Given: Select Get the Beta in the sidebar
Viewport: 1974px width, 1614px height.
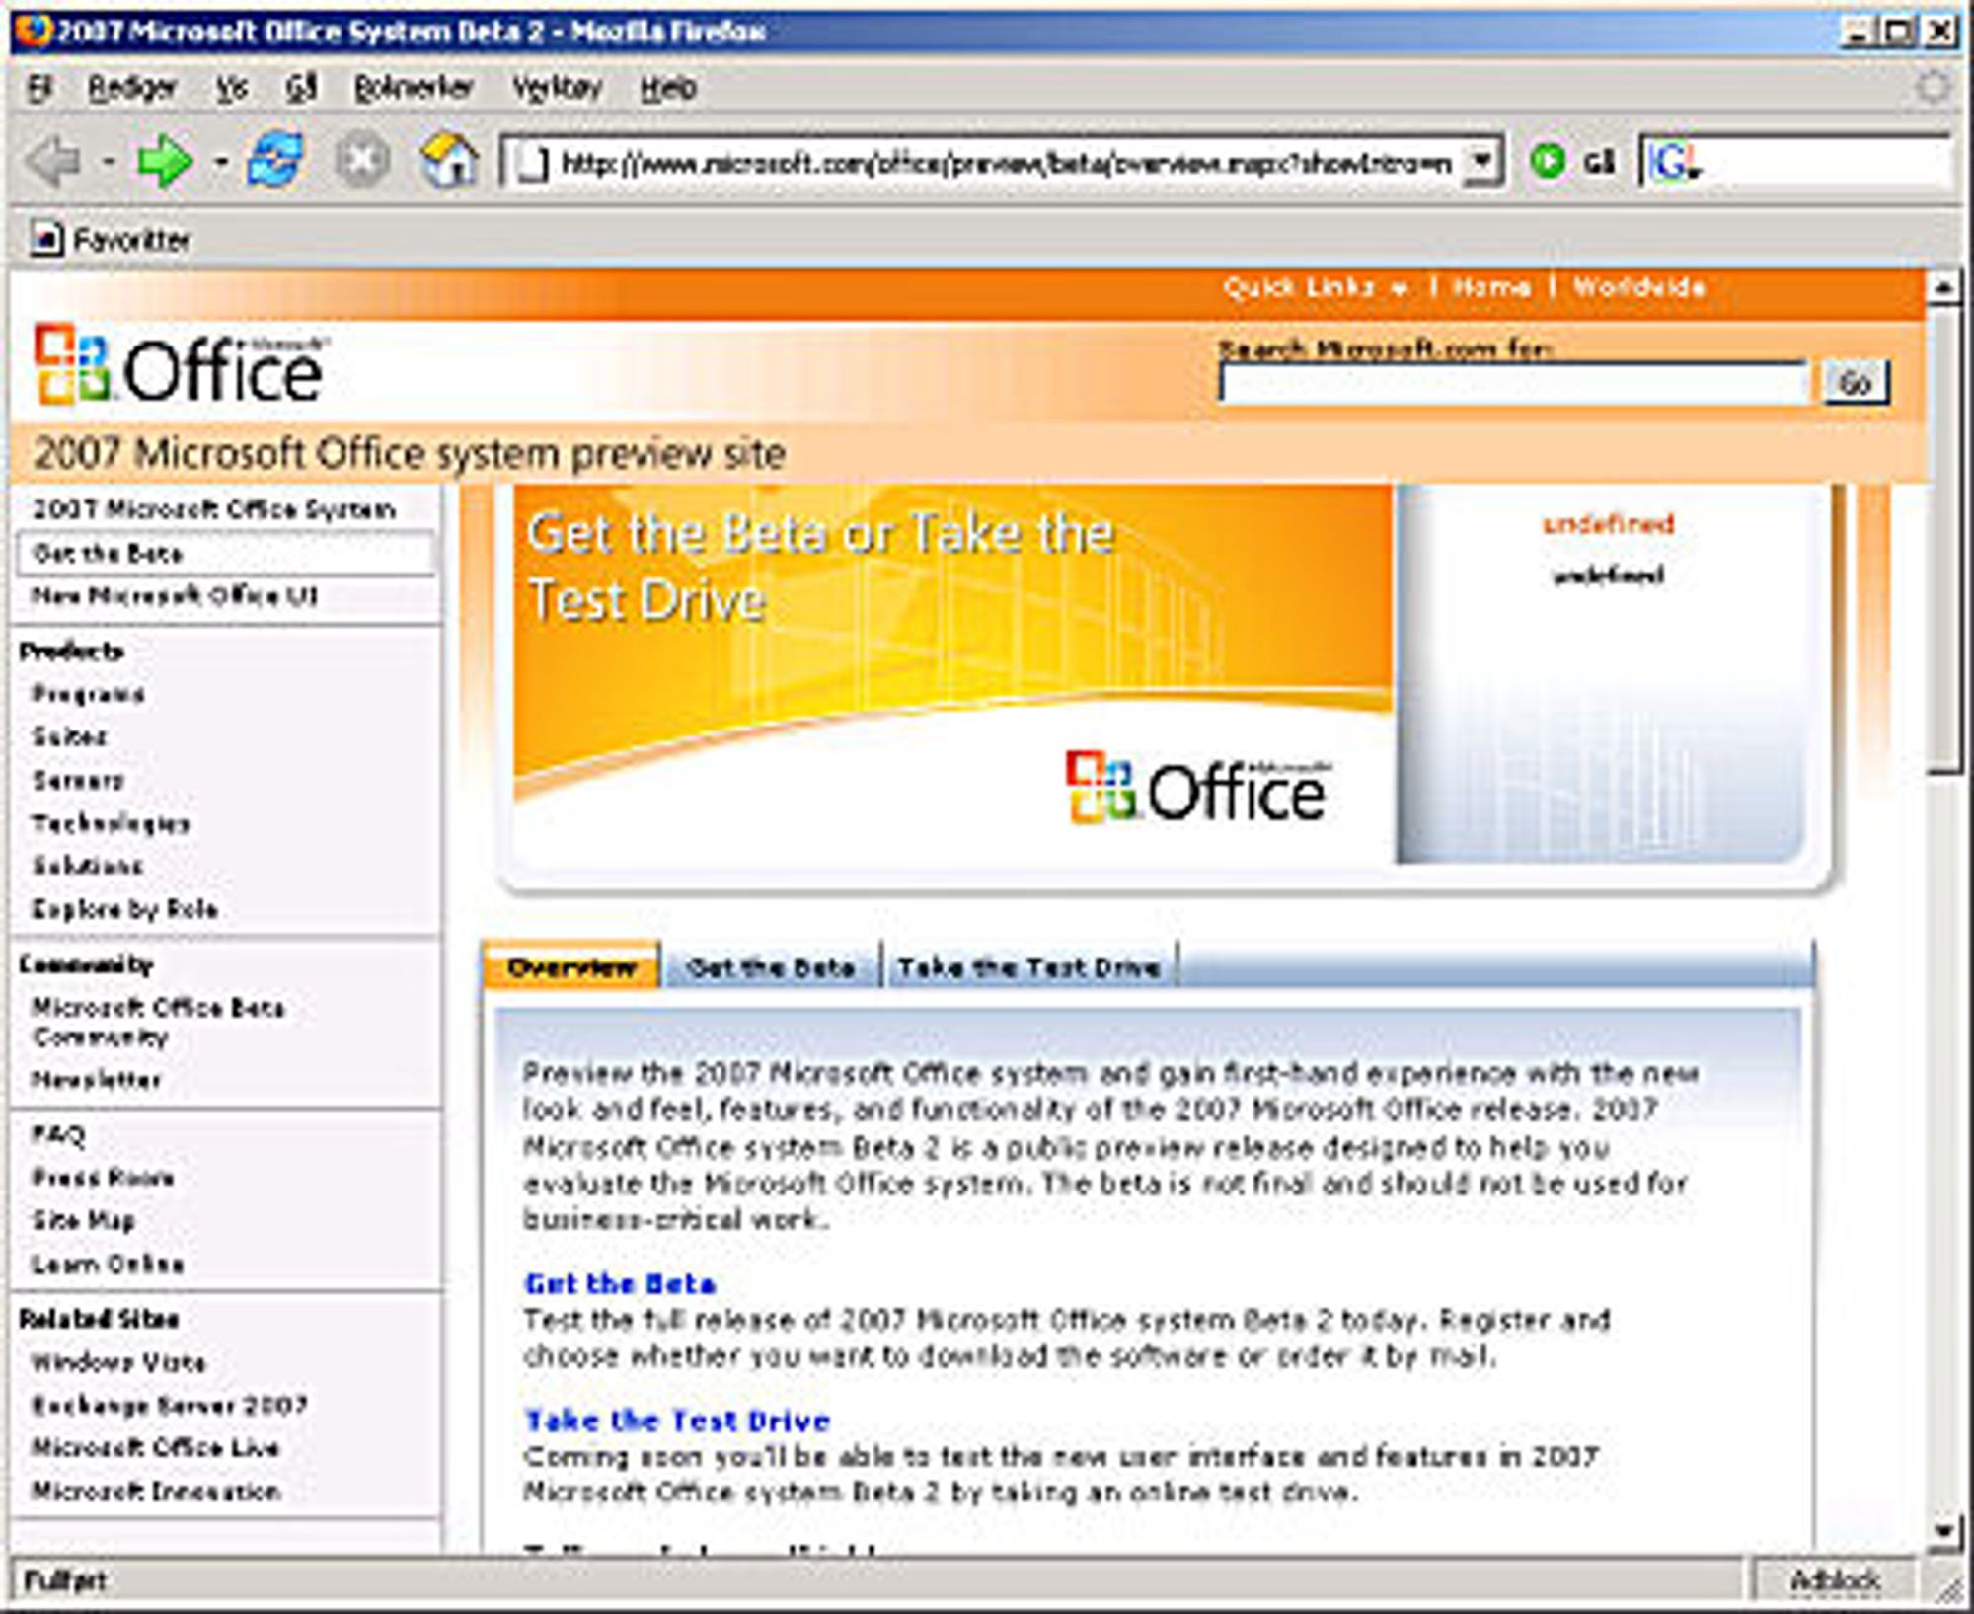Looking at the screenshot, I should pyautogui.click(x=226, y=554).
